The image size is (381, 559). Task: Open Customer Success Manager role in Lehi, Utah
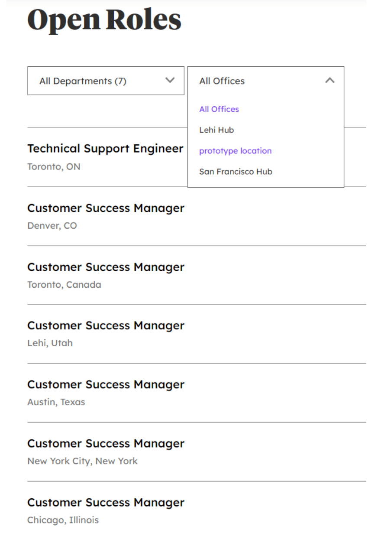106,325
